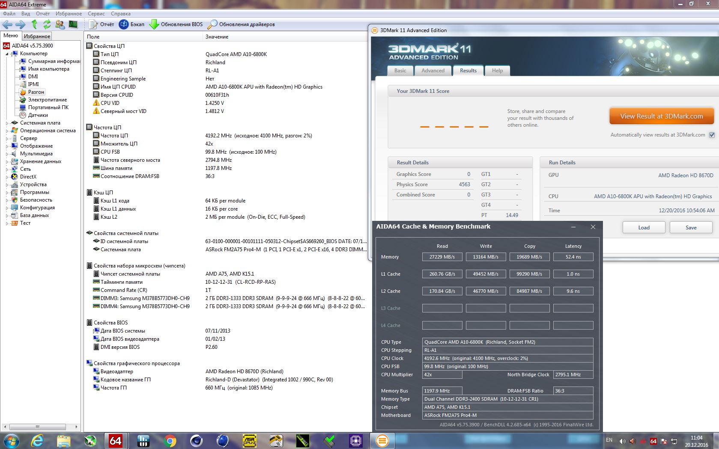
Task: Expand the Хранение данных tree node
Action: (7, 162)
